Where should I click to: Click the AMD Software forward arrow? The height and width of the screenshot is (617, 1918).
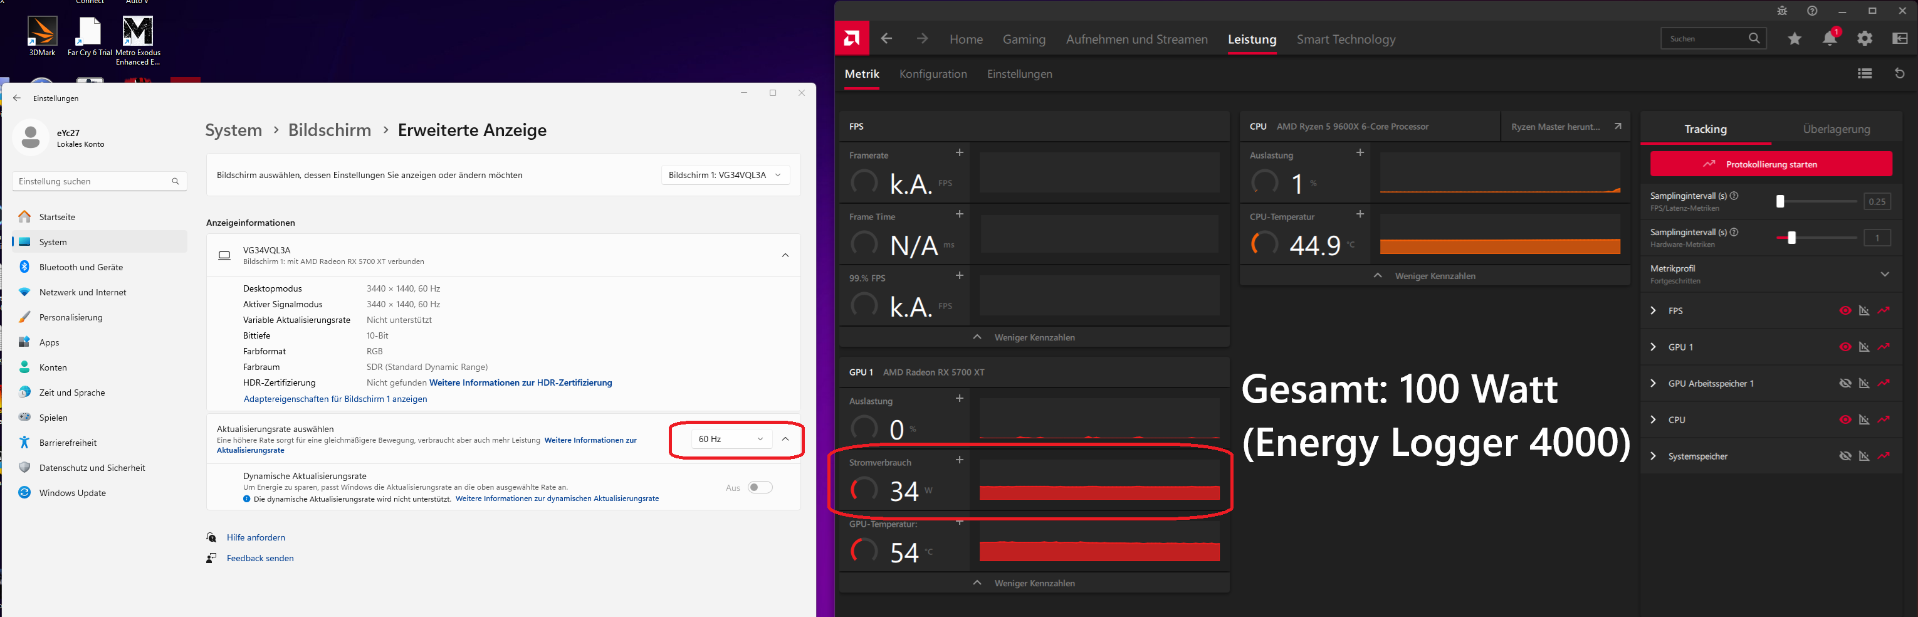(x=922, y=39)
